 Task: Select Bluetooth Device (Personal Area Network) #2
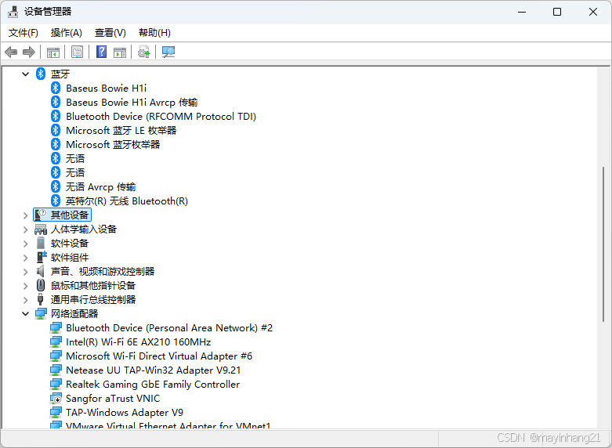[169, 328]
